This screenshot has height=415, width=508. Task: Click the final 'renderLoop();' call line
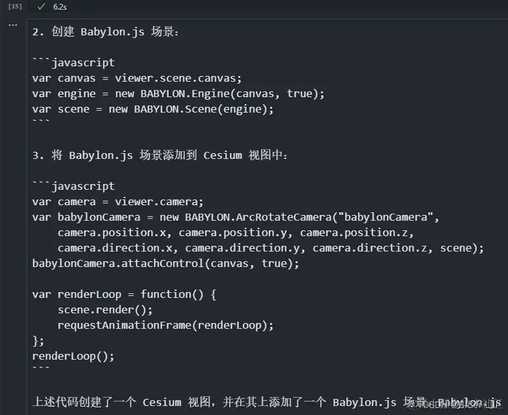tap(73, 356)
